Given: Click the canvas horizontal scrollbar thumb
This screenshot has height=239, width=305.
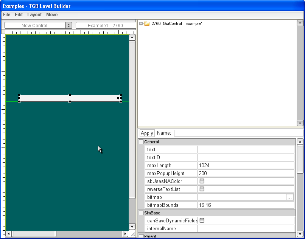Looking at the screenshot, I should click(x=34, y=234).
